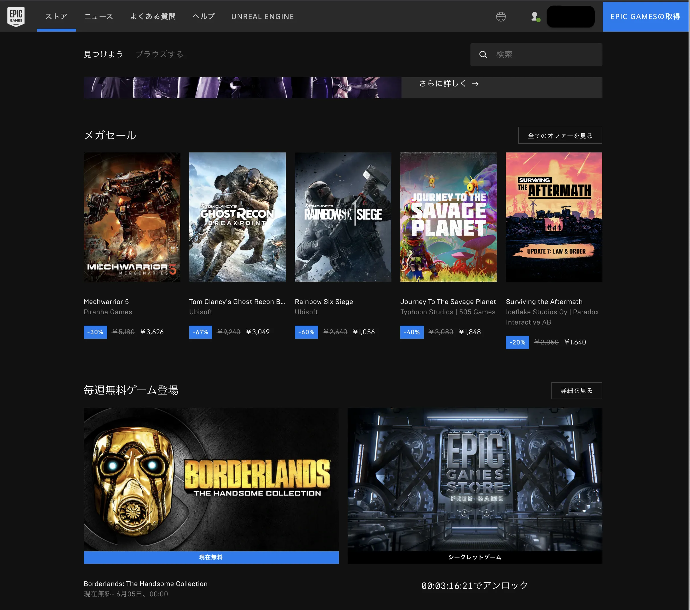Switch to the 見つけよう tab
The width and height of the screenshot is (690, 610).
[x=103, y=54]
